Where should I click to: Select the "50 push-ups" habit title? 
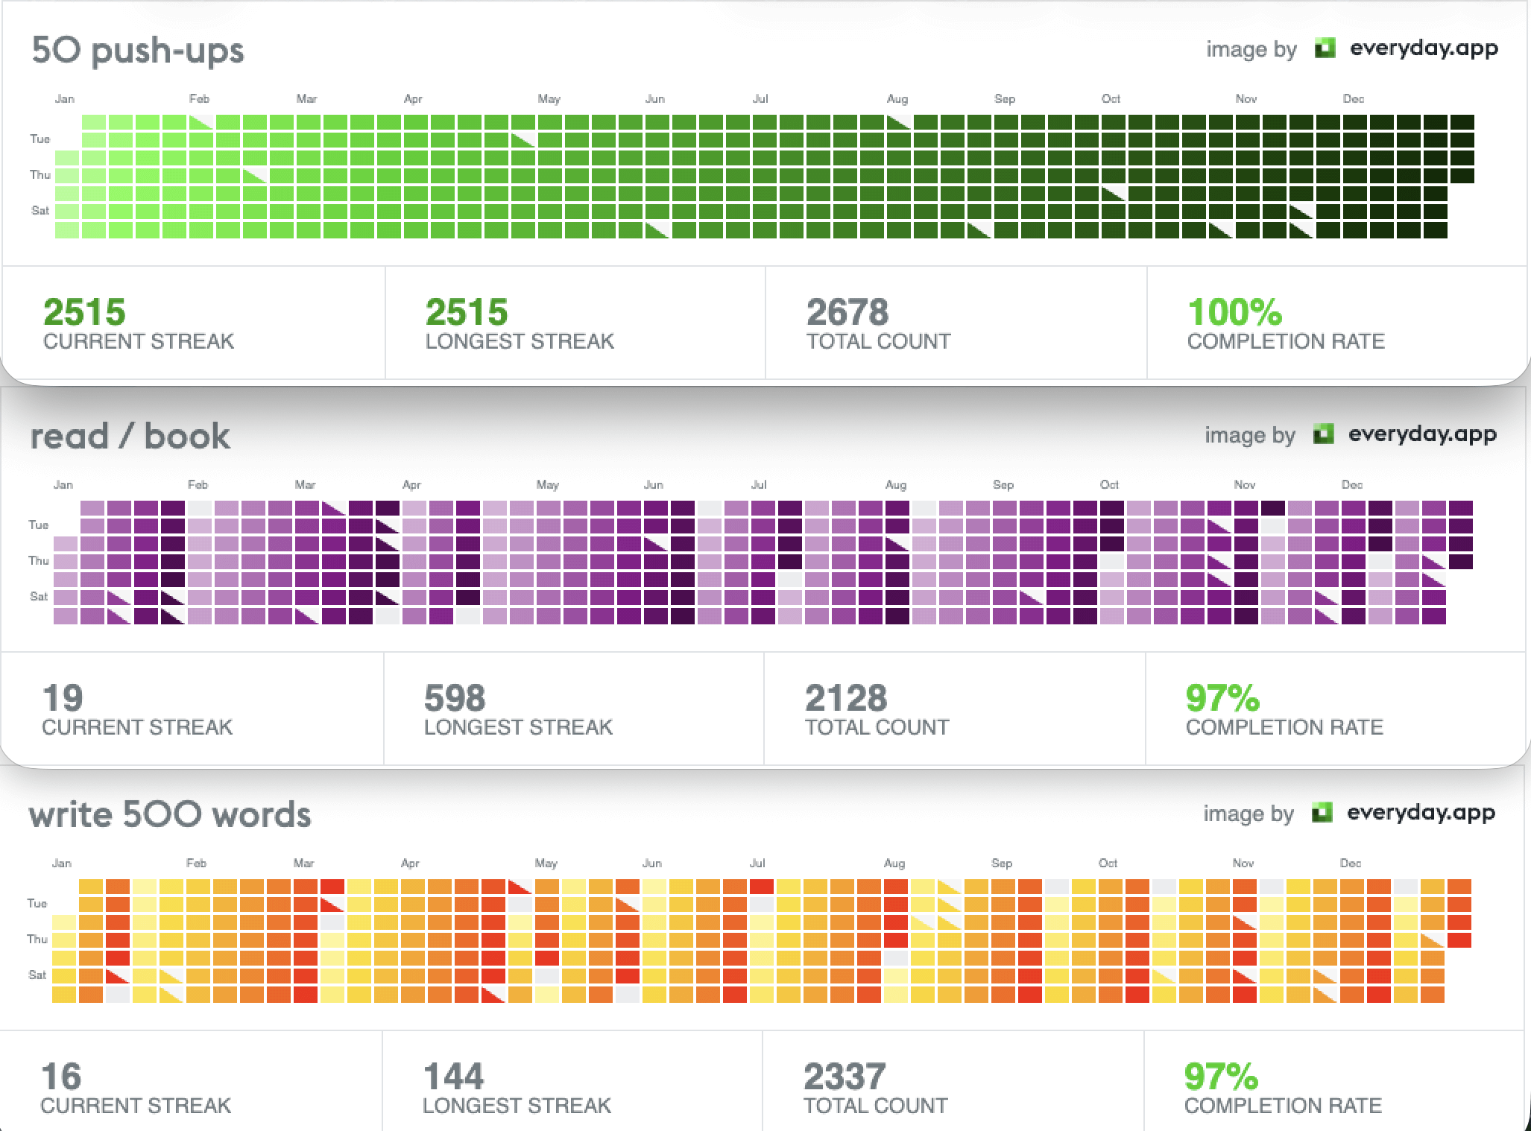138,51
